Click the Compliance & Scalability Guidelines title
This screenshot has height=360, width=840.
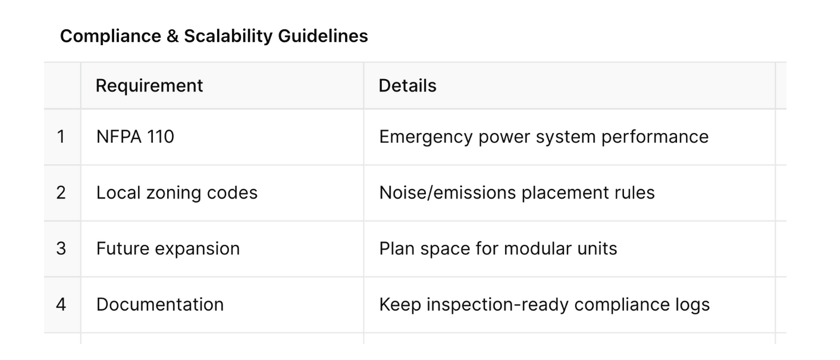[214, 36]
